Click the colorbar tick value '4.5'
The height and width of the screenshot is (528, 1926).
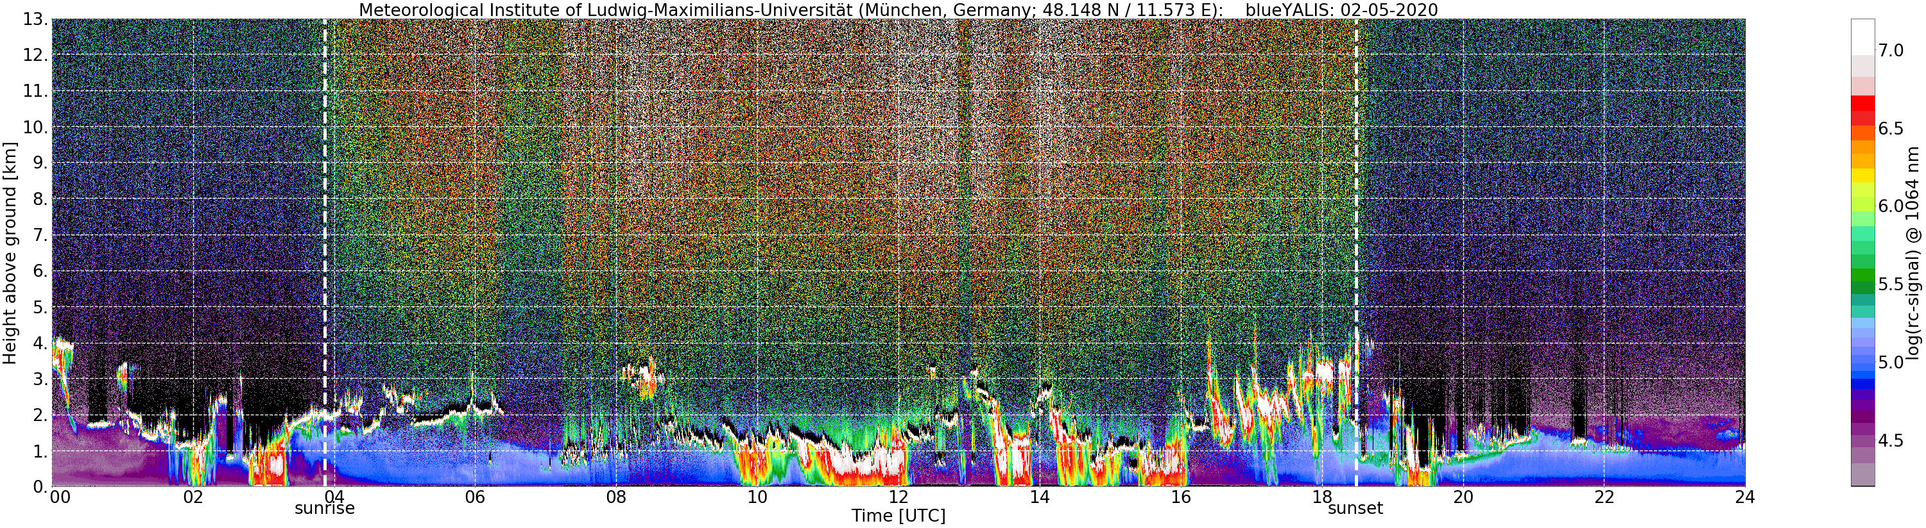pos(1891,441)
